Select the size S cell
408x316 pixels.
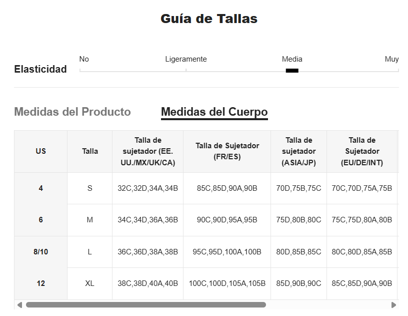tap(90, 188)
